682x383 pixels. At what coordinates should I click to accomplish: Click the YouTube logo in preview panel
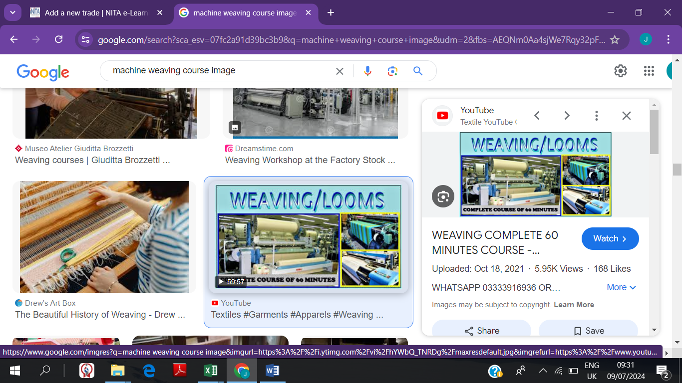pyautogui.click(x=442, y=116)
